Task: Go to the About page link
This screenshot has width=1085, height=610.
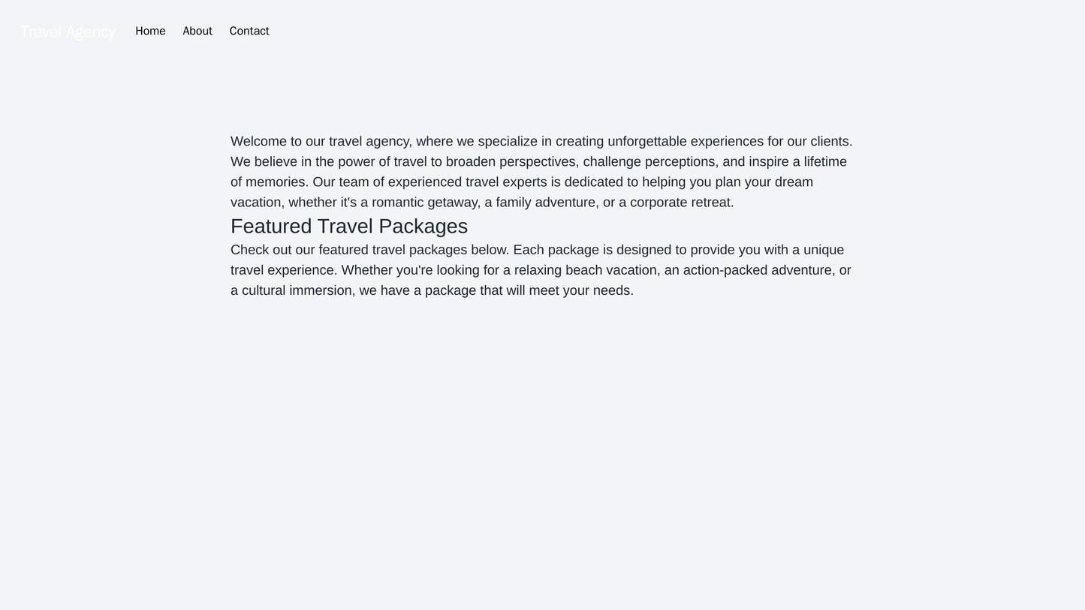Action: [197, 31]
